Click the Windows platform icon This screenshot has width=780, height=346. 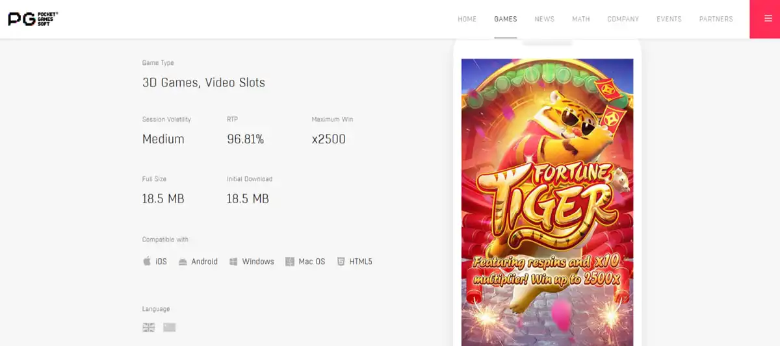click(x=233, y=262)
